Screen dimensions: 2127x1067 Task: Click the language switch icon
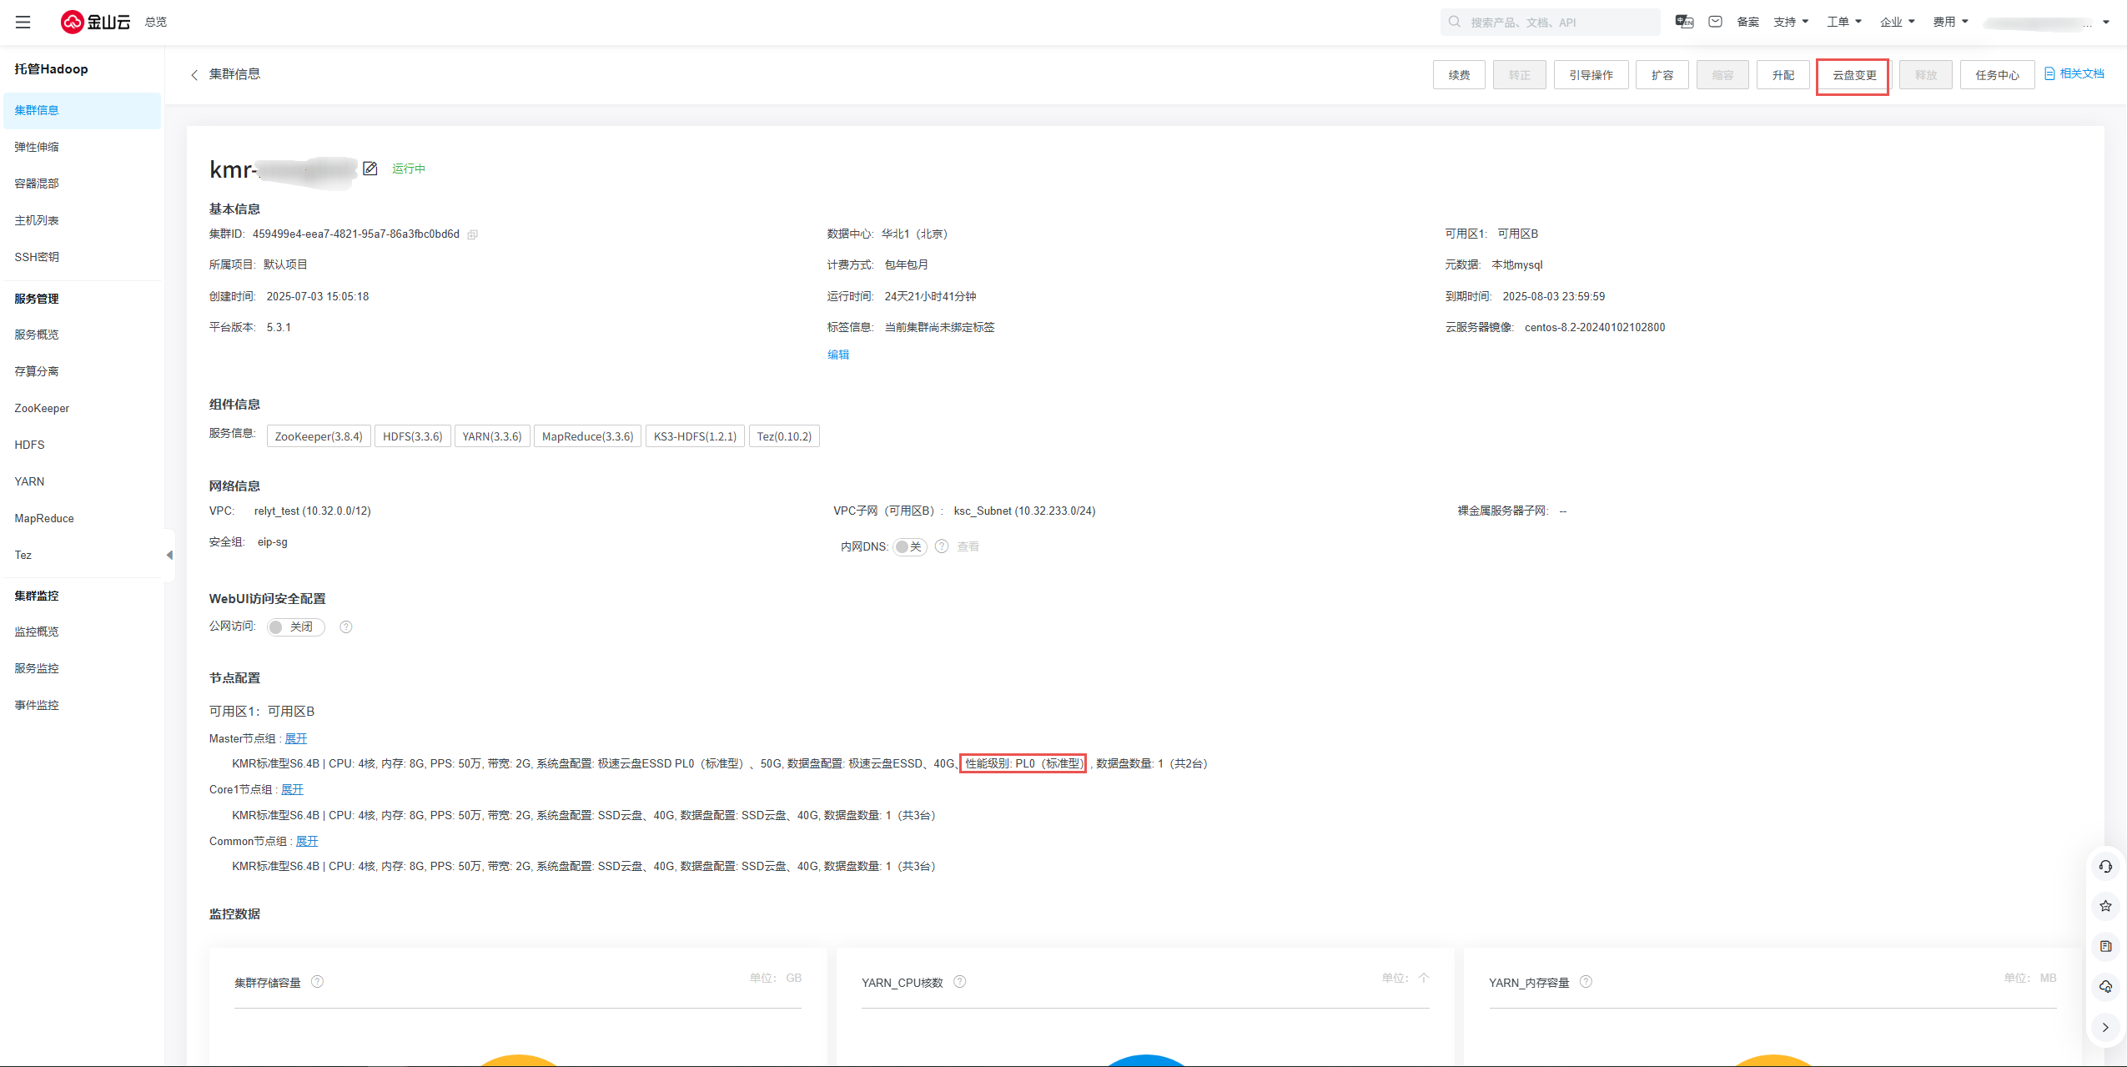click(1684, 22)
